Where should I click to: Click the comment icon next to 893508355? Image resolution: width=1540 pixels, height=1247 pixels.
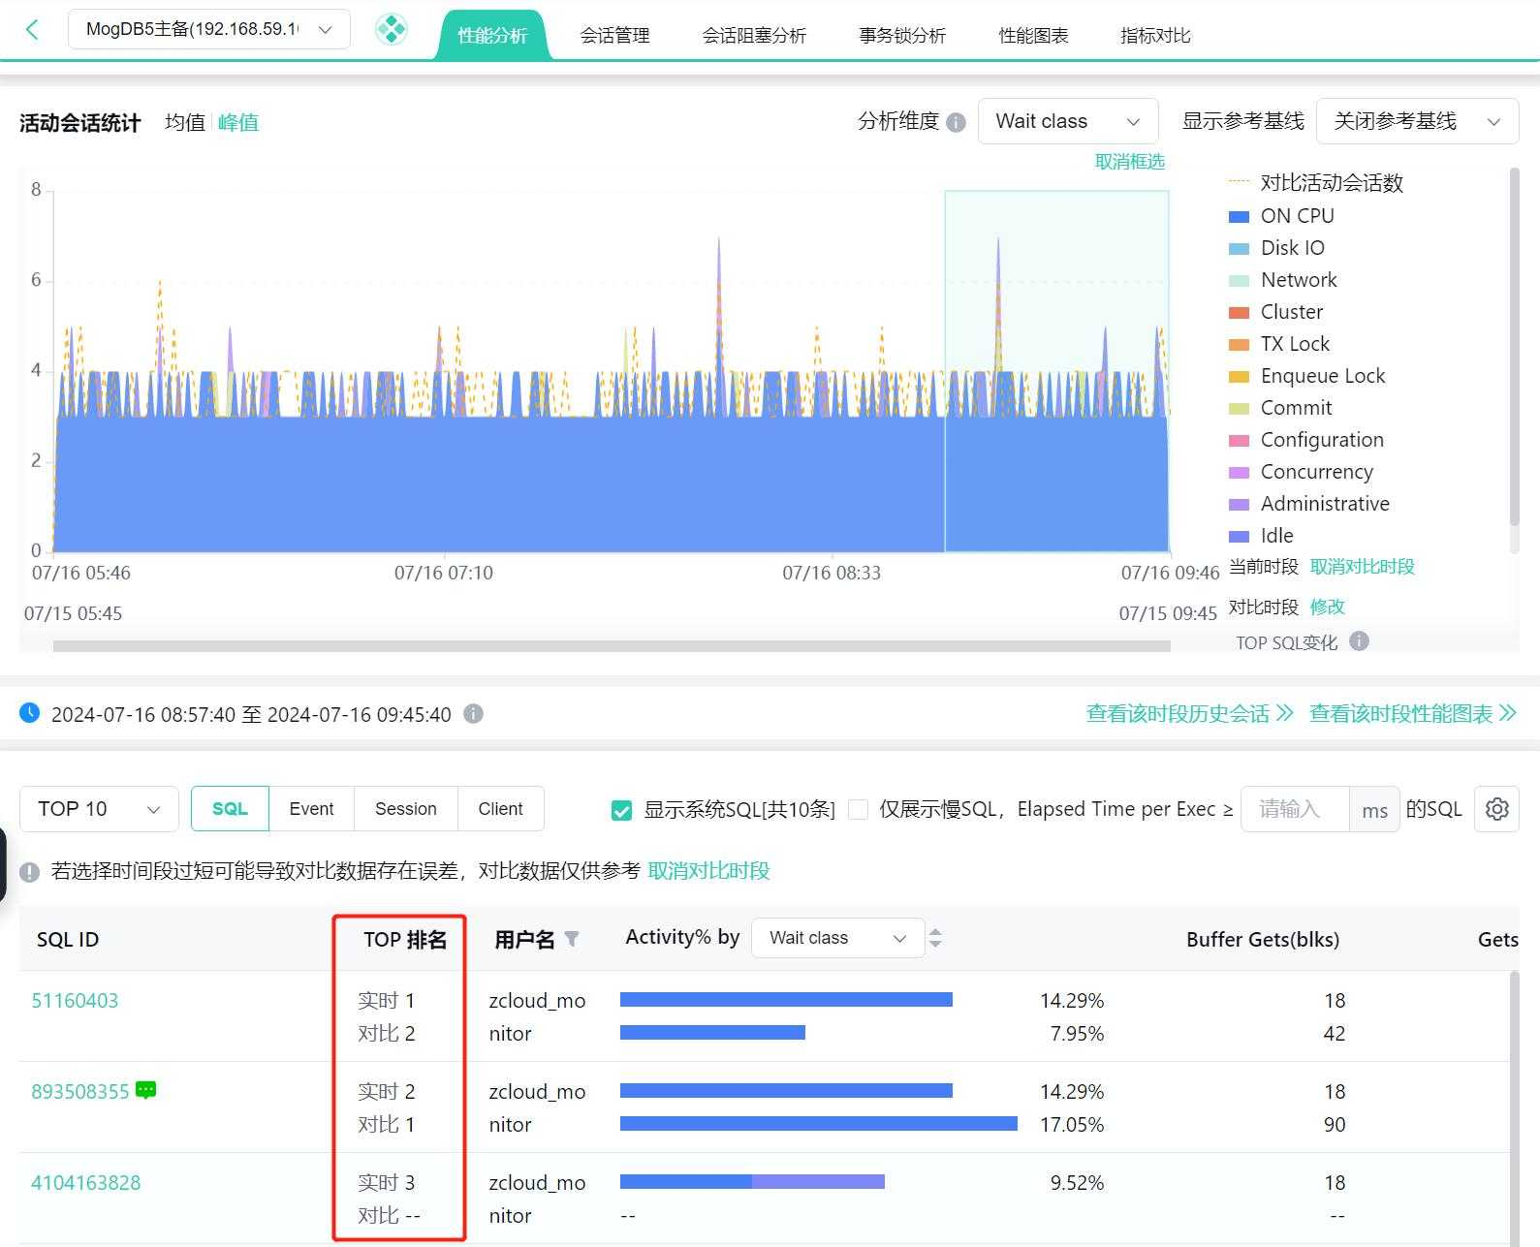coord(145,1090)
